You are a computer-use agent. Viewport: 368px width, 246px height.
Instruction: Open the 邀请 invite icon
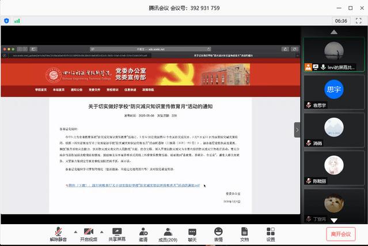[143, 234]
